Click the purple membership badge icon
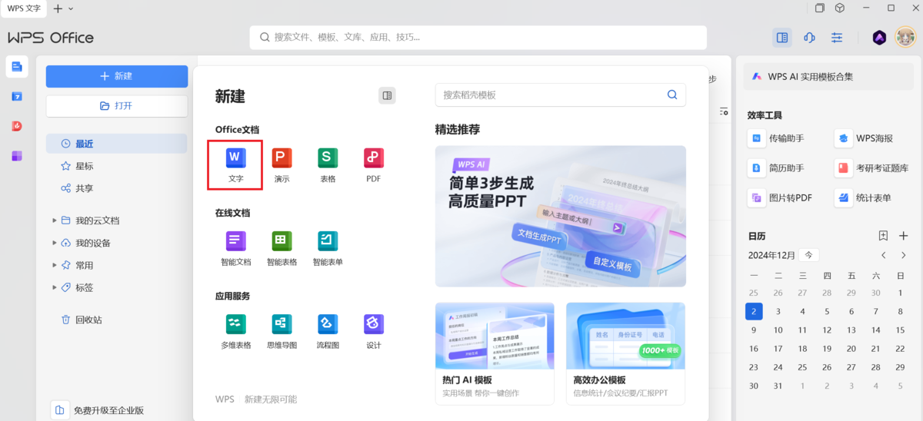The width and height of the screenshot is (923, 421). 879,37
